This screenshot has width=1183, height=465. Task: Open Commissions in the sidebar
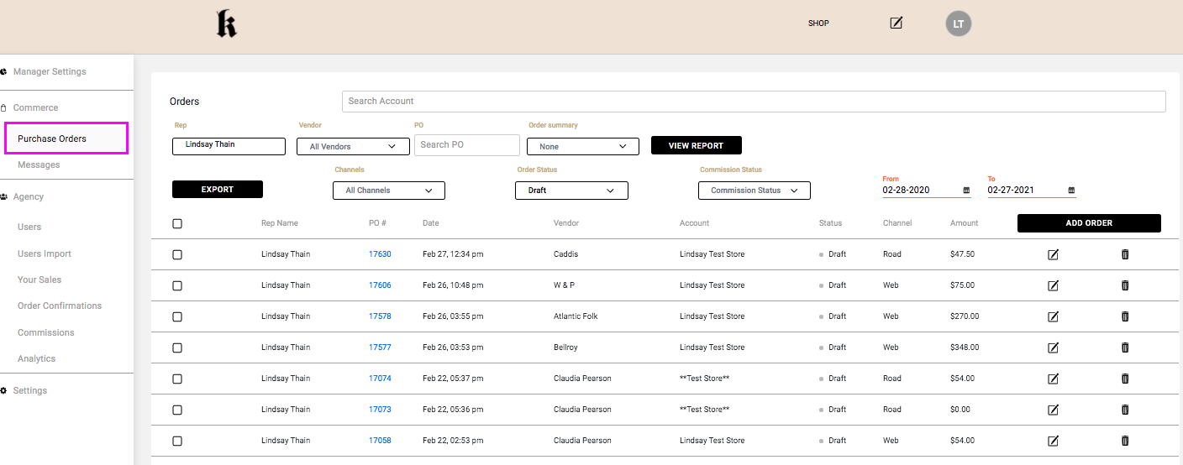(46, 332)
